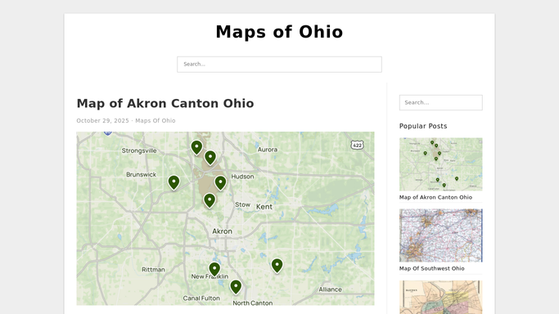
Task: Click the Southwest Ohio road map thumbnail
Action: 440,235
